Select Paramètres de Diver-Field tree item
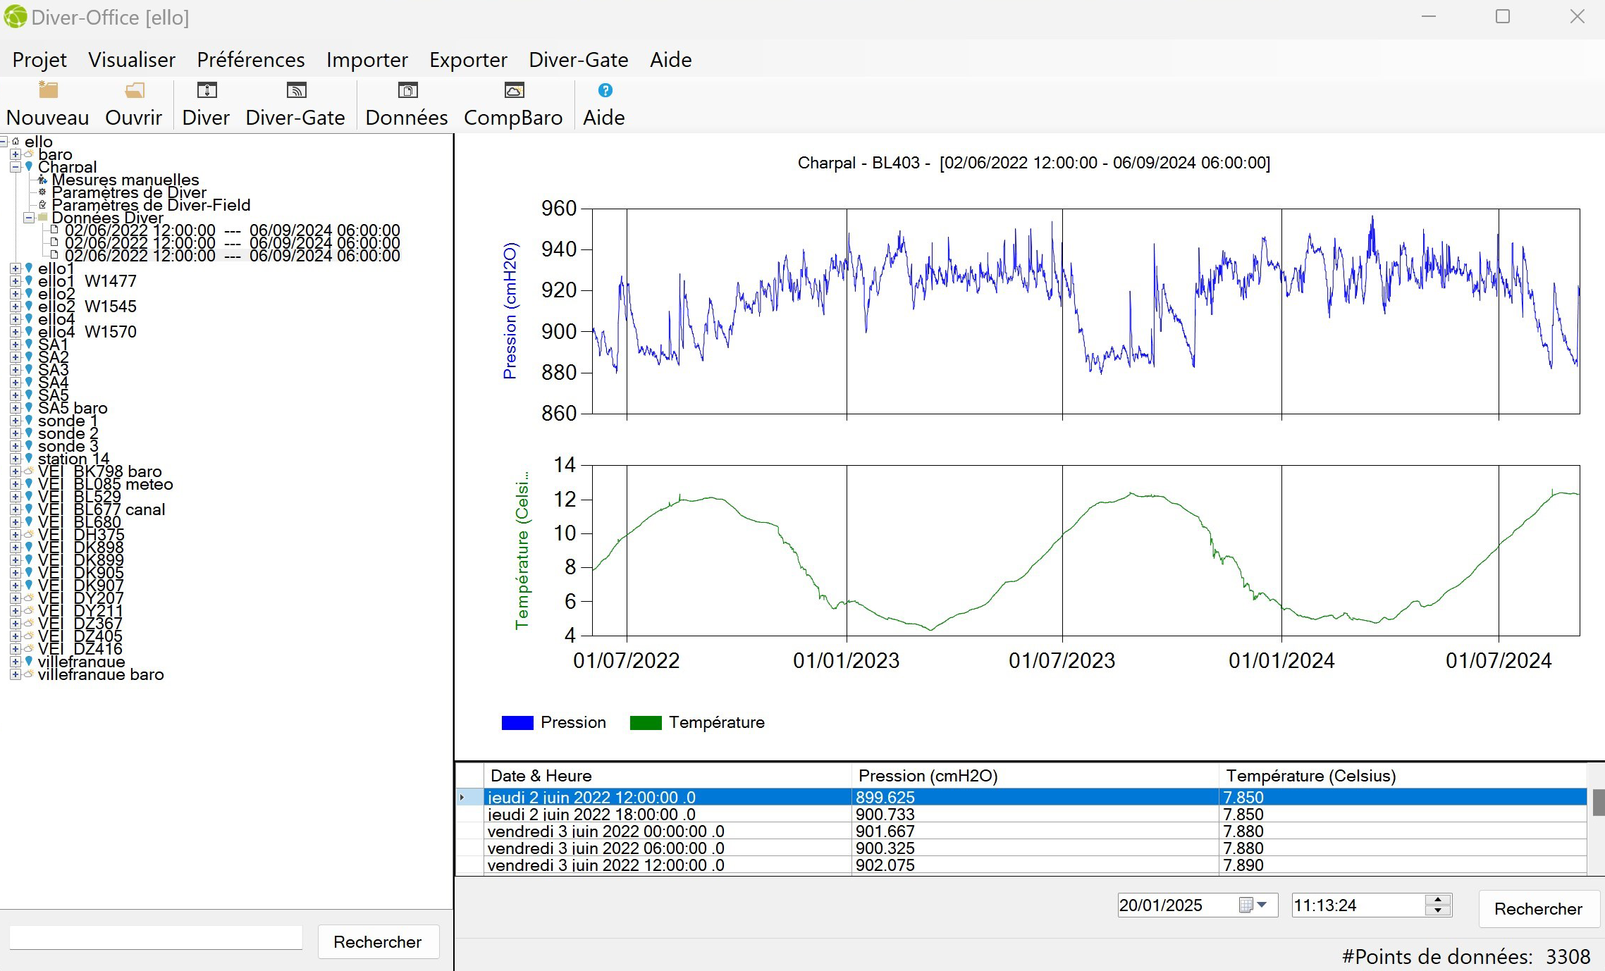The height and width of the screenshot is (971, 1605). tap(150, 205)
